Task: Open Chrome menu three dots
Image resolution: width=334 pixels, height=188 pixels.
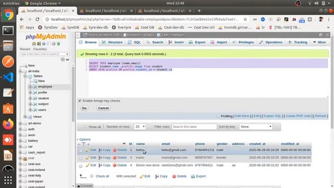Action: click(329, 19)
